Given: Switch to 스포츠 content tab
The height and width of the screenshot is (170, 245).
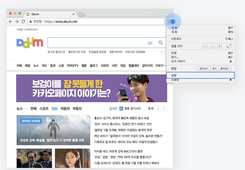Looking at the screenshot, I should [x=44, y=108].
